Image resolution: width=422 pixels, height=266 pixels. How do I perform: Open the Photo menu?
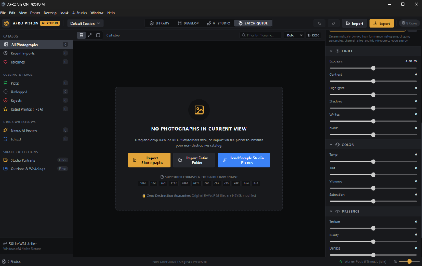coord(35,13)
